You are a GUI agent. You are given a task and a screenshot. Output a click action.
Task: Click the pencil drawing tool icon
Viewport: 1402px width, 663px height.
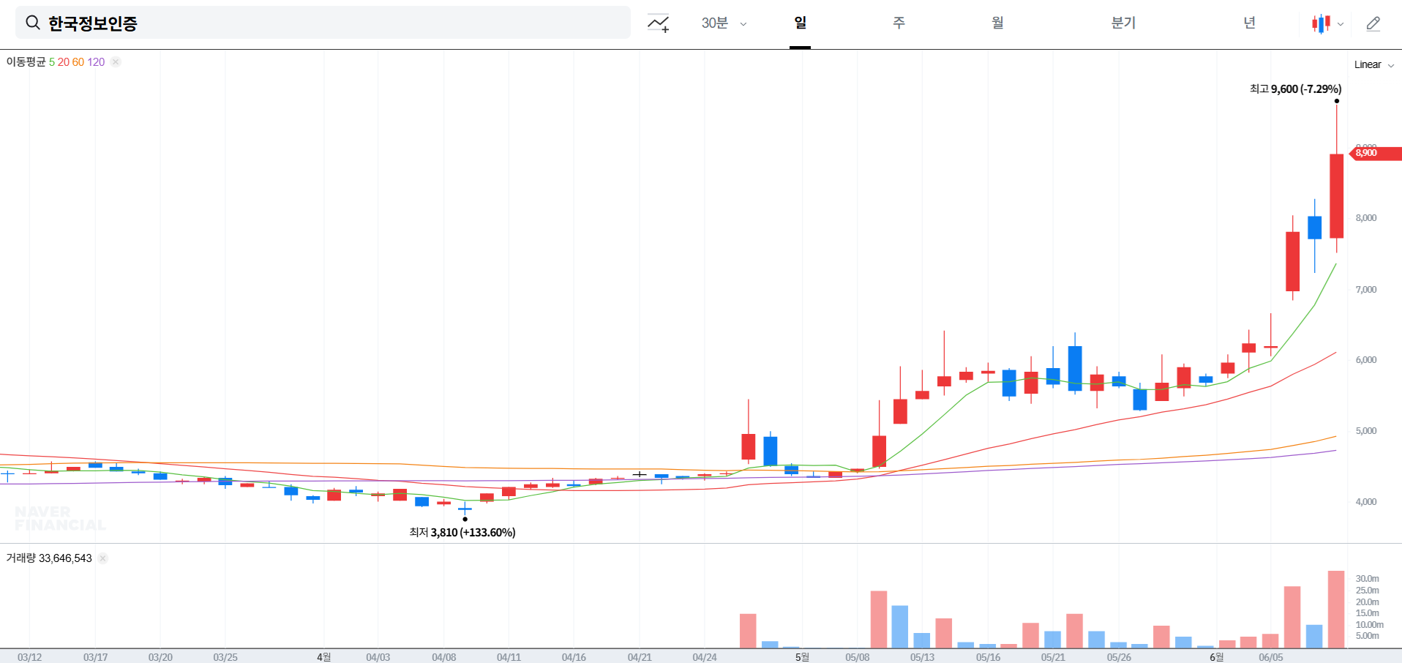(x=1373, y=23)
